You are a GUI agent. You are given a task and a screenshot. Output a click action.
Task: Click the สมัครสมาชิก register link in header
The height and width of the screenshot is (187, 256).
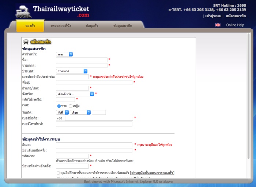[236, 16]
